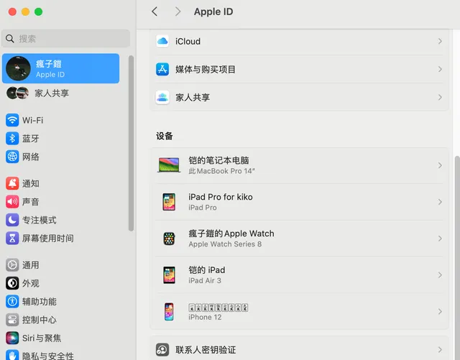Click the iPad Air 3 device icon
The height and width of the screenshot is (360, 460).
[169, 275]
